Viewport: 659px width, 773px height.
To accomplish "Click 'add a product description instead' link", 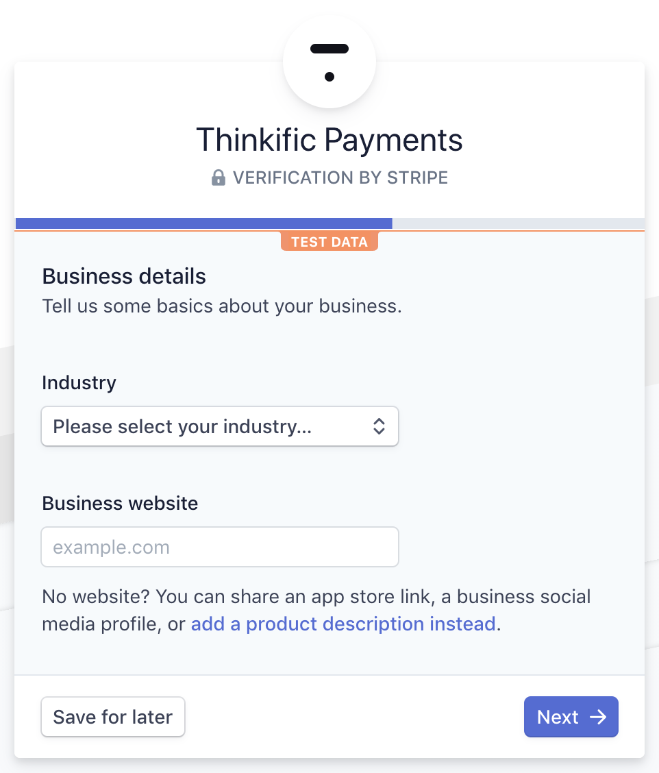I will (343, 624).
